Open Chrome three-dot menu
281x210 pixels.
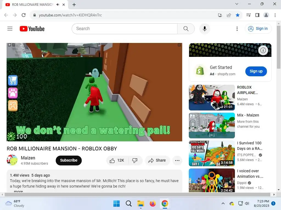275,15
